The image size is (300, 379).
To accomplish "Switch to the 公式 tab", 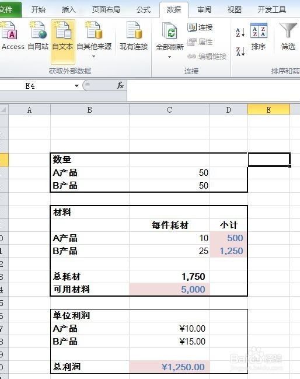I will point(144,10).
